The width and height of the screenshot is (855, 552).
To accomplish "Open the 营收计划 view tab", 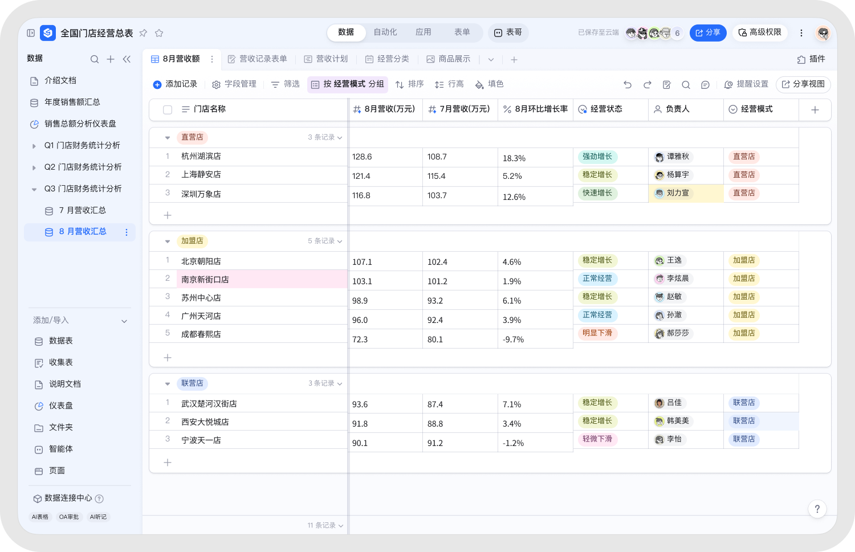I will click(x=326, y=59).
